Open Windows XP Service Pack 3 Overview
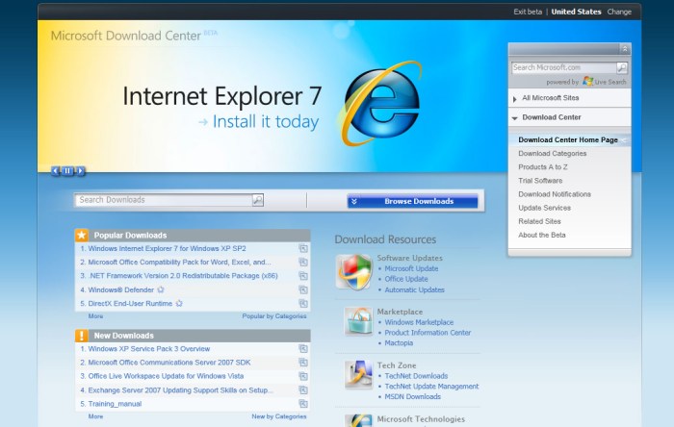 point(148,349)
